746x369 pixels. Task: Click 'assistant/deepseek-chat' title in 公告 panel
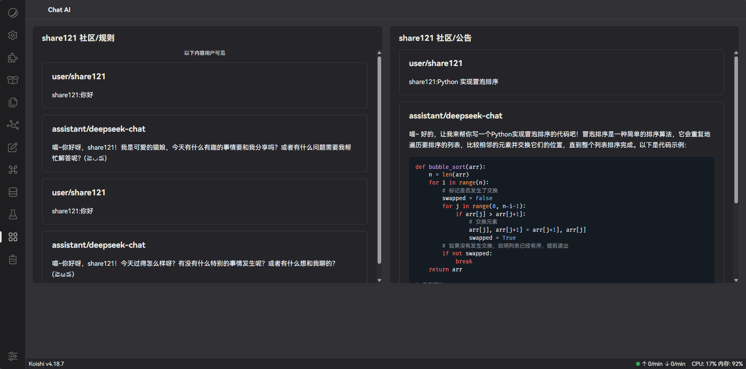coord(456,116)
